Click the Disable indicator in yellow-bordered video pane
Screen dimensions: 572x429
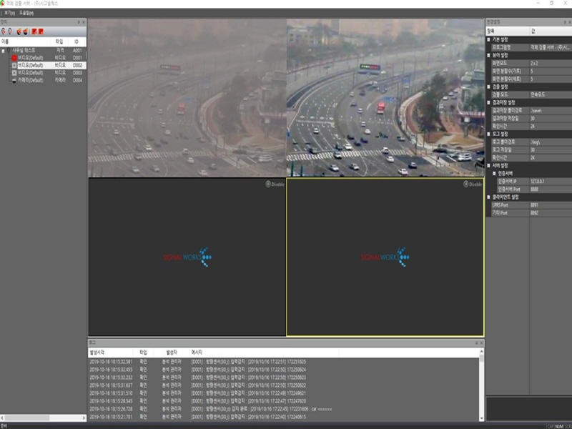(473, 184)
